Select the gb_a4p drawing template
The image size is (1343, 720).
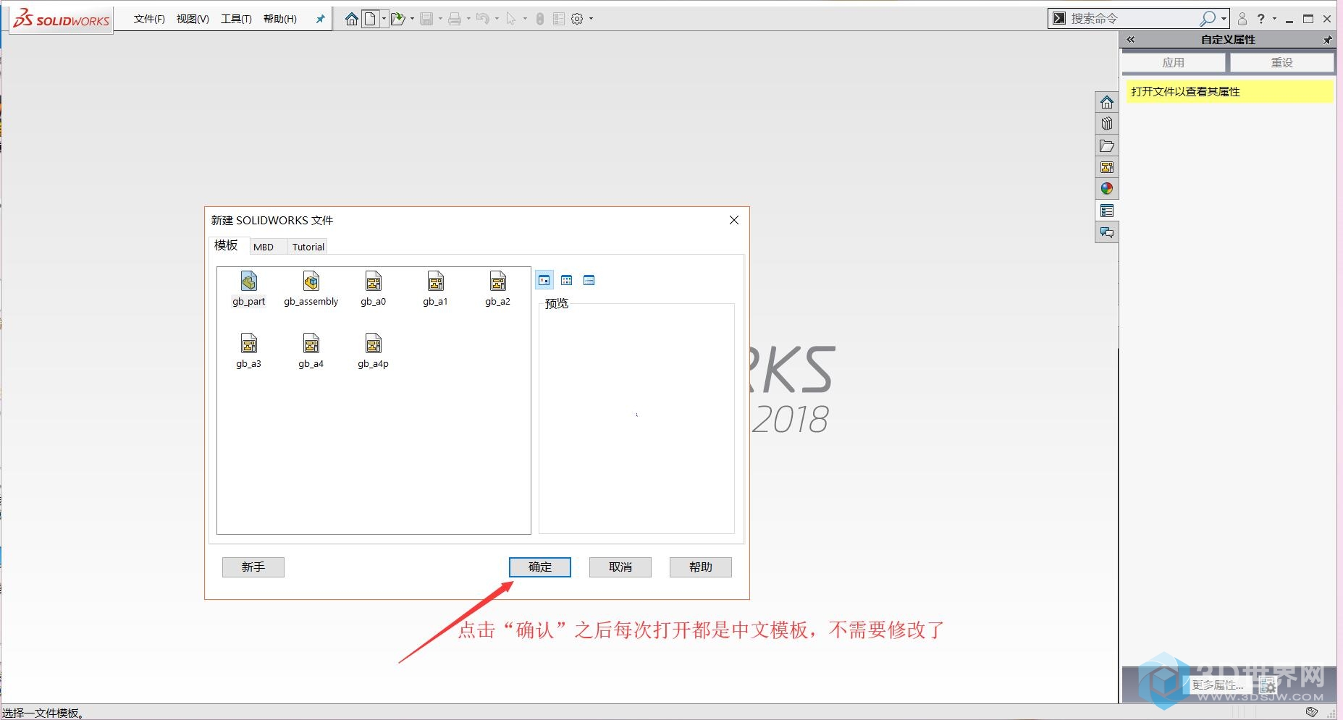pyautogui.click(x=374, y=351)
